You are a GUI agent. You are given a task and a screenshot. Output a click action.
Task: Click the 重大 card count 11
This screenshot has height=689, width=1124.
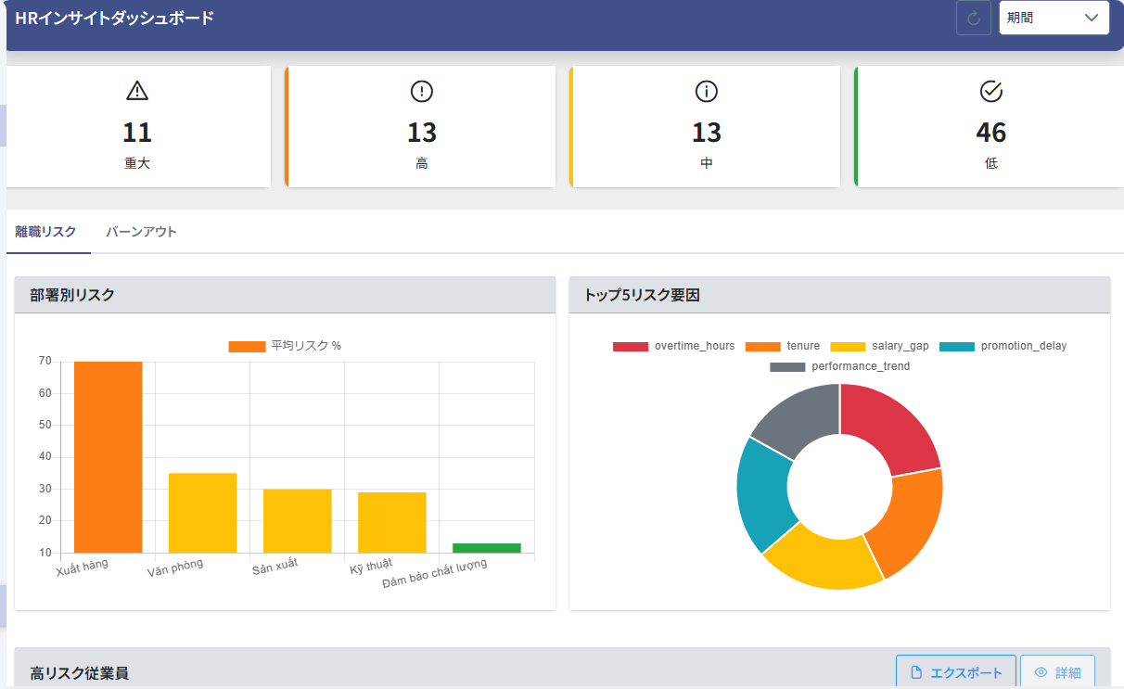click(x=137, y=133)
